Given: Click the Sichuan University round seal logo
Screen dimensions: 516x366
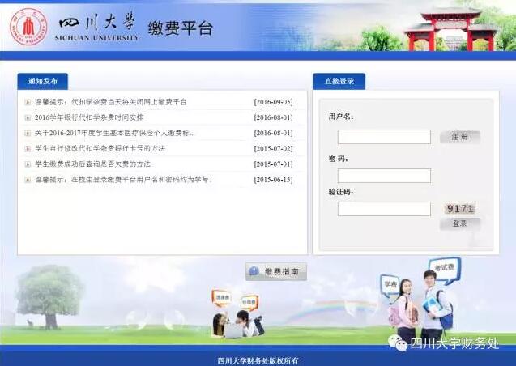Looking at the screenshot, I should (x=28, y=27).
